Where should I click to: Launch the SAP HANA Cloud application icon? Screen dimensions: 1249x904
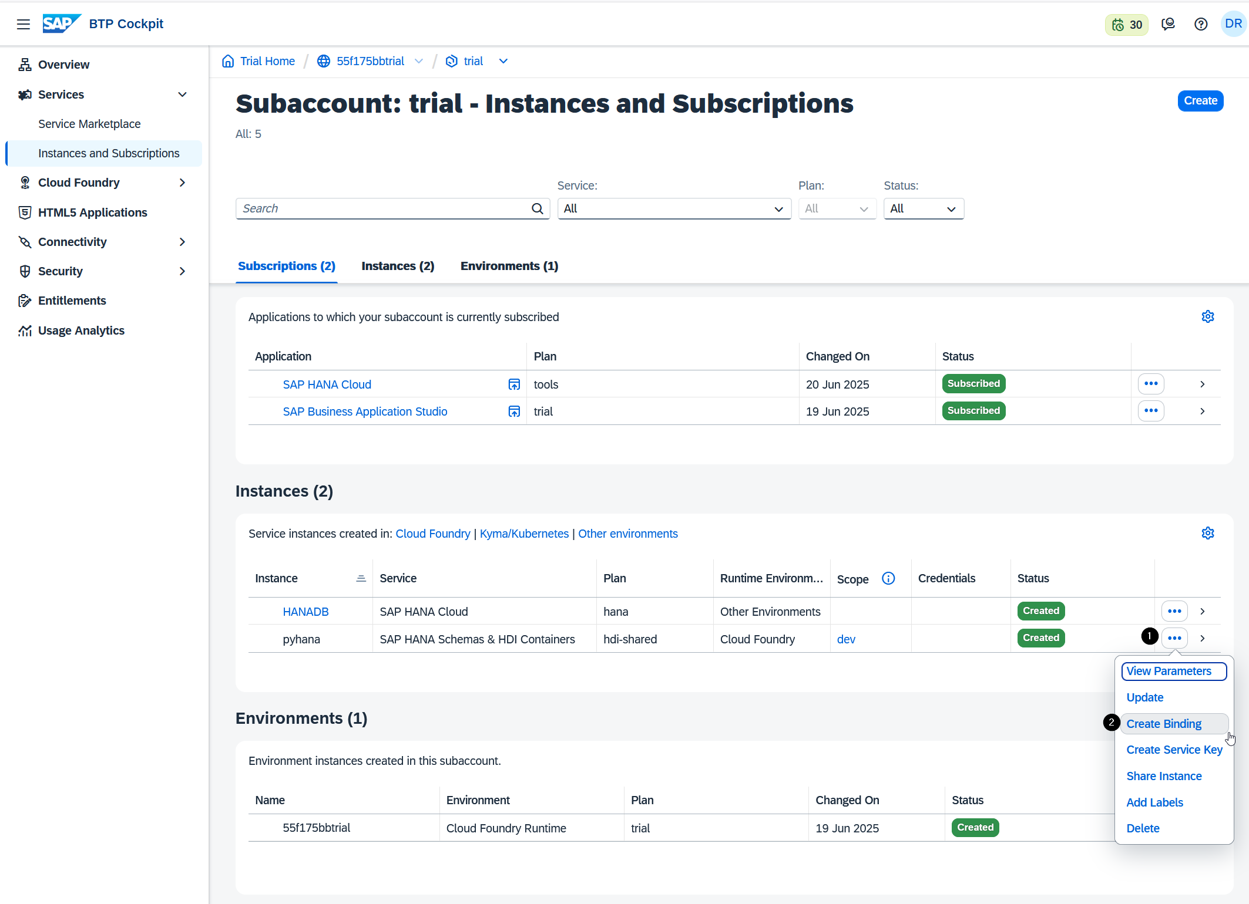513,384
